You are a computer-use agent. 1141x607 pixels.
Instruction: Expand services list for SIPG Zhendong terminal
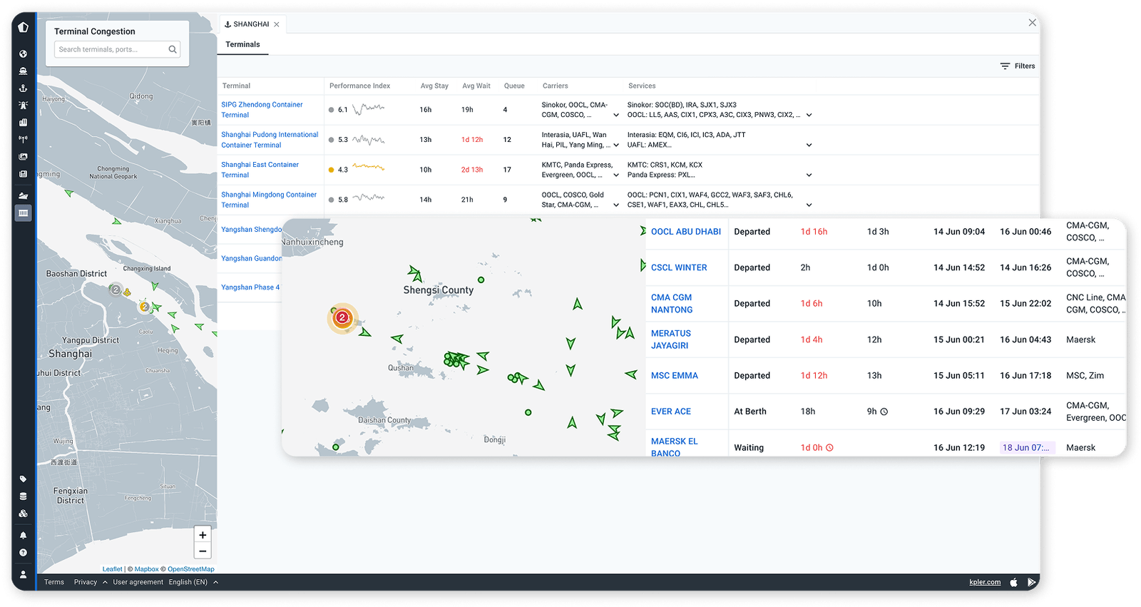pyautogui.click(x=809, y=115)
